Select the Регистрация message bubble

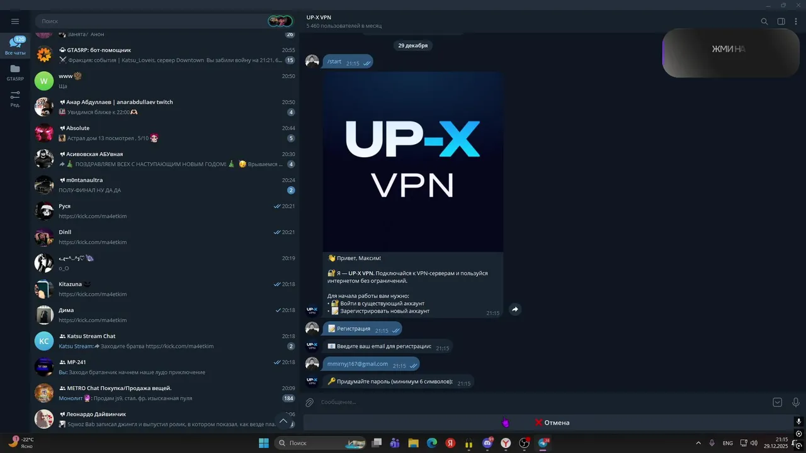(x=362, y=328)
